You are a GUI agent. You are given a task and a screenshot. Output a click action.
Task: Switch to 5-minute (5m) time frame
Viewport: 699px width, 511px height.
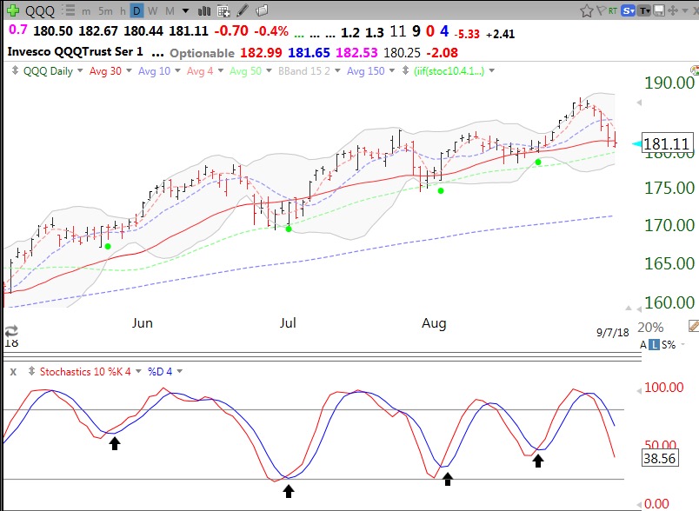(105, 10)
